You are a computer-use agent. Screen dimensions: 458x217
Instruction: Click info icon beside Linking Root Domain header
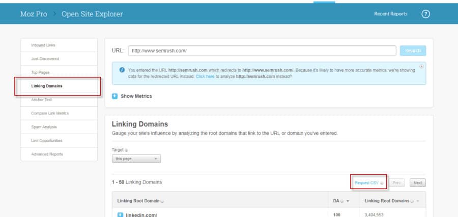(x=162, y=201)
